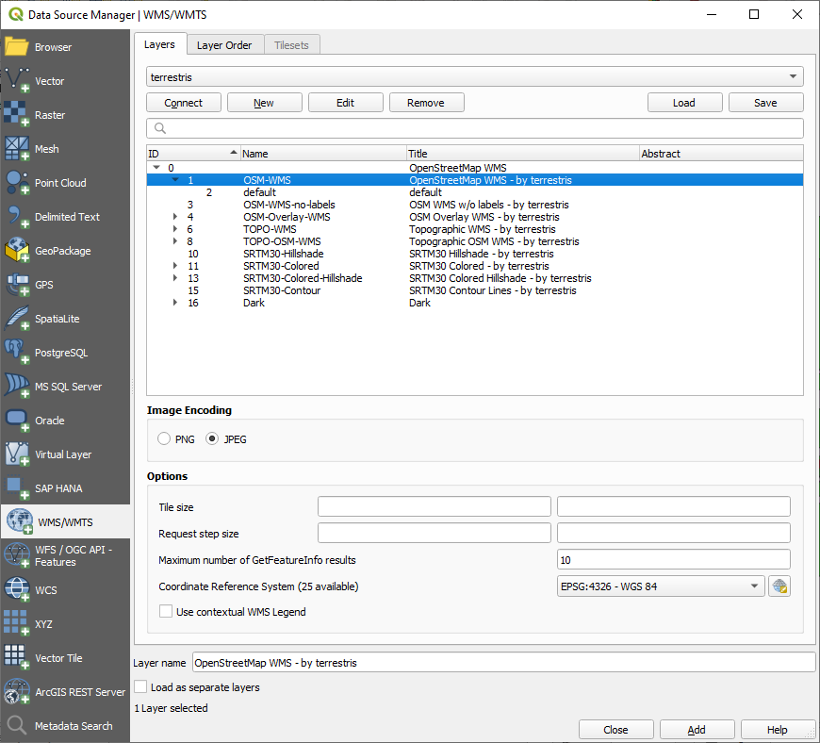Viewport: 820px width, 743px height.
Task: Click the layer search filter field
Action: [475, 128]
